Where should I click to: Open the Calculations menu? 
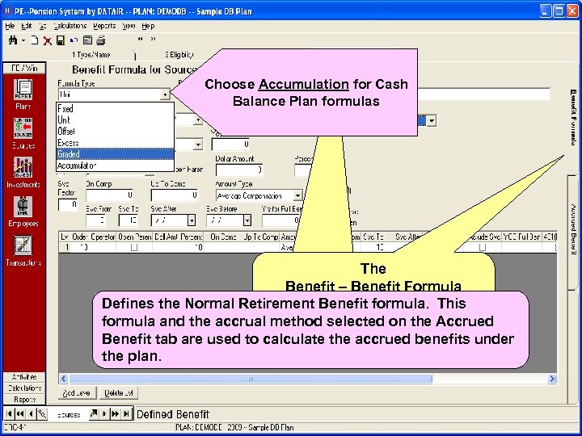coord(70,26)
